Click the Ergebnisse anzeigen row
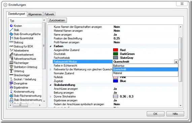 click(115, 100)
